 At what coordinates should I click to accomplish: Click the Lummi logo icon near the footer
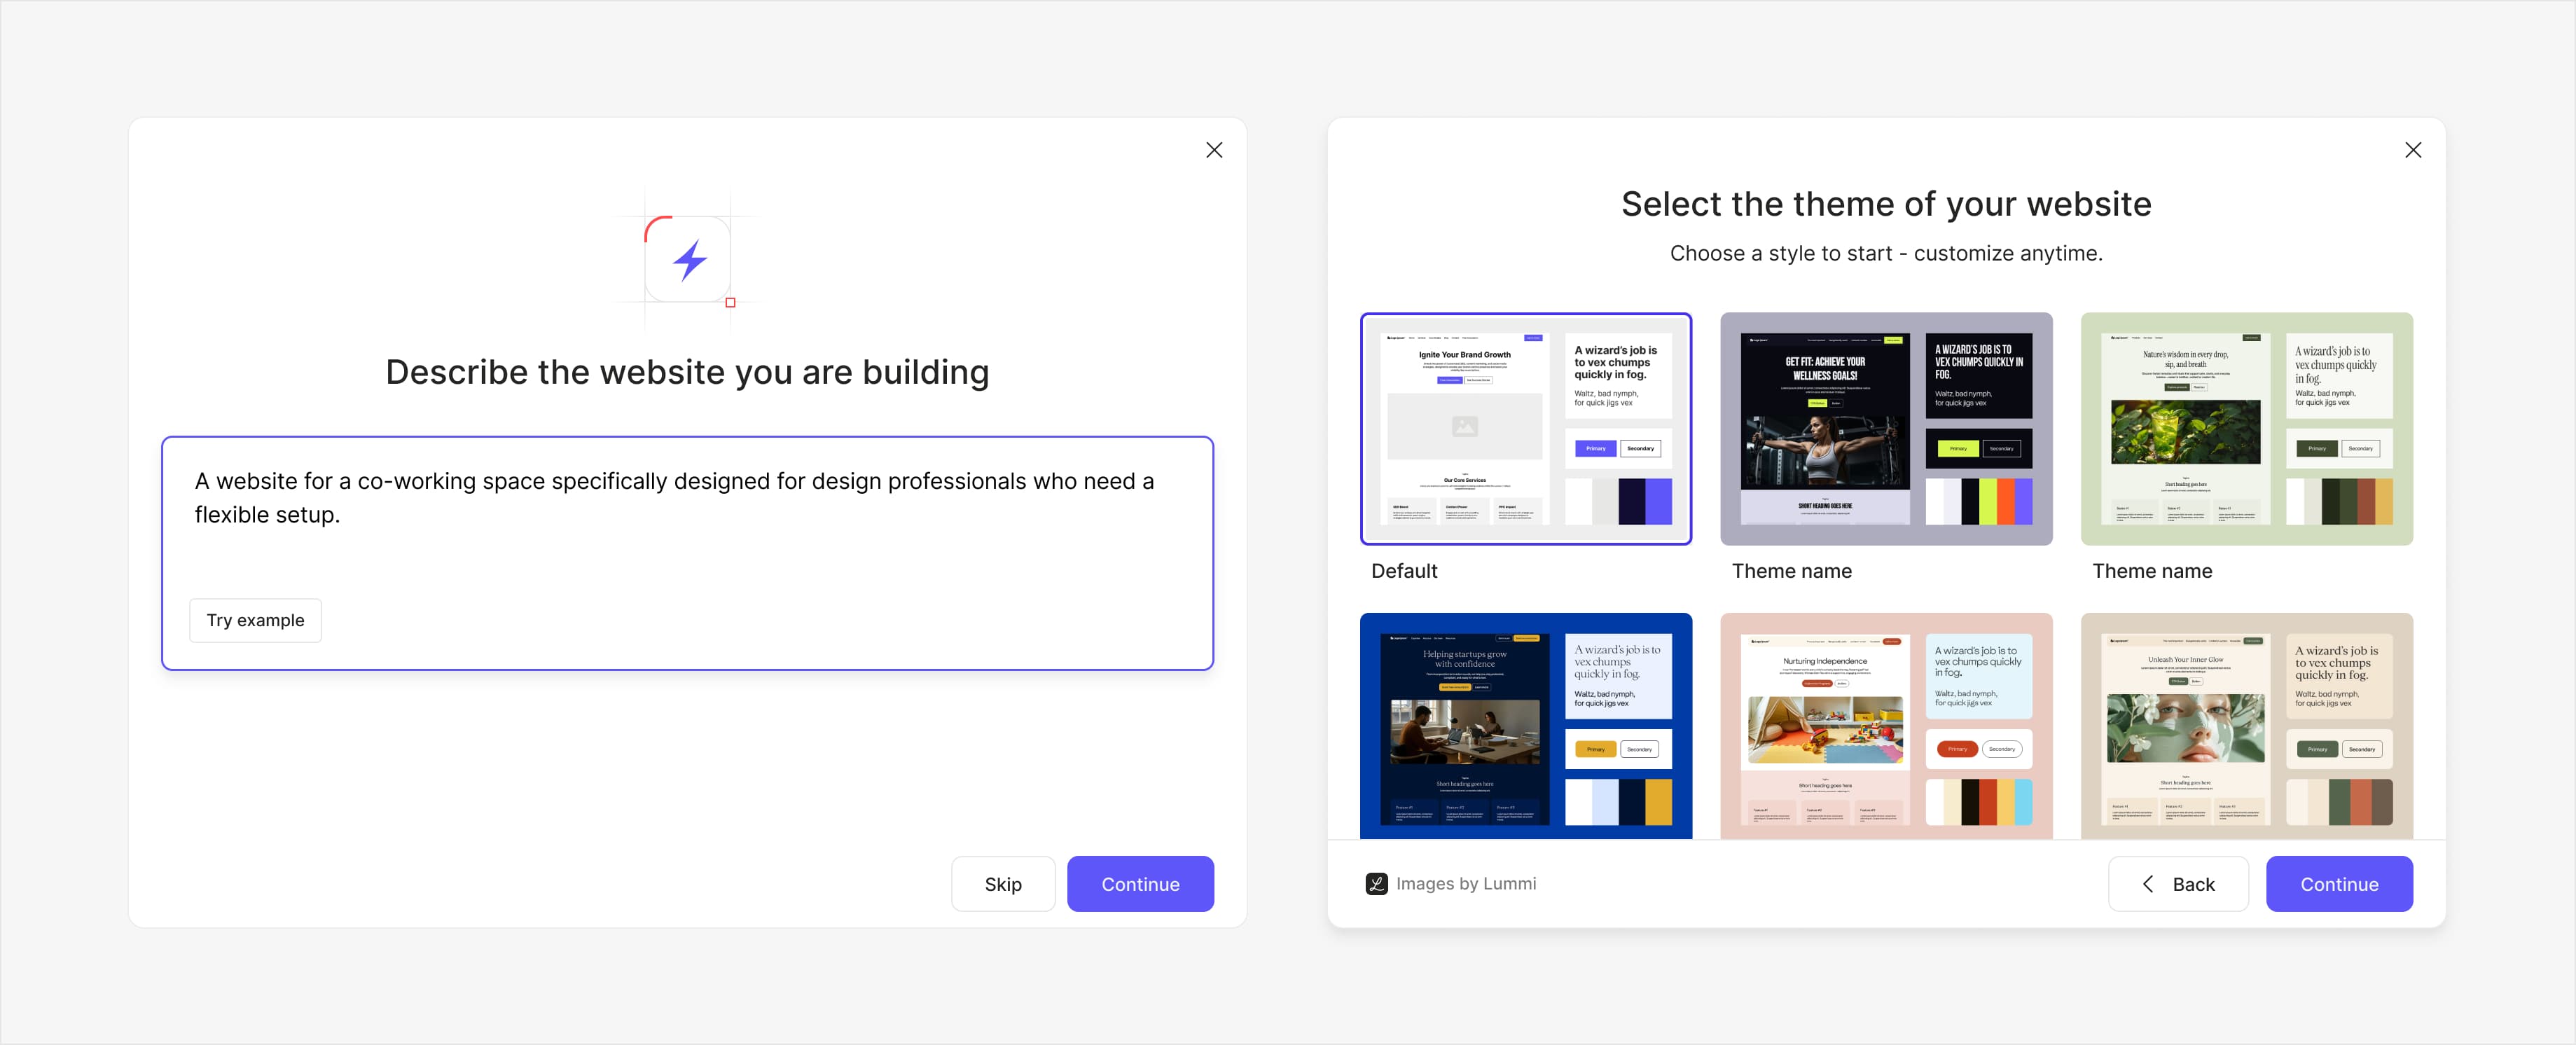[1376, 883]
